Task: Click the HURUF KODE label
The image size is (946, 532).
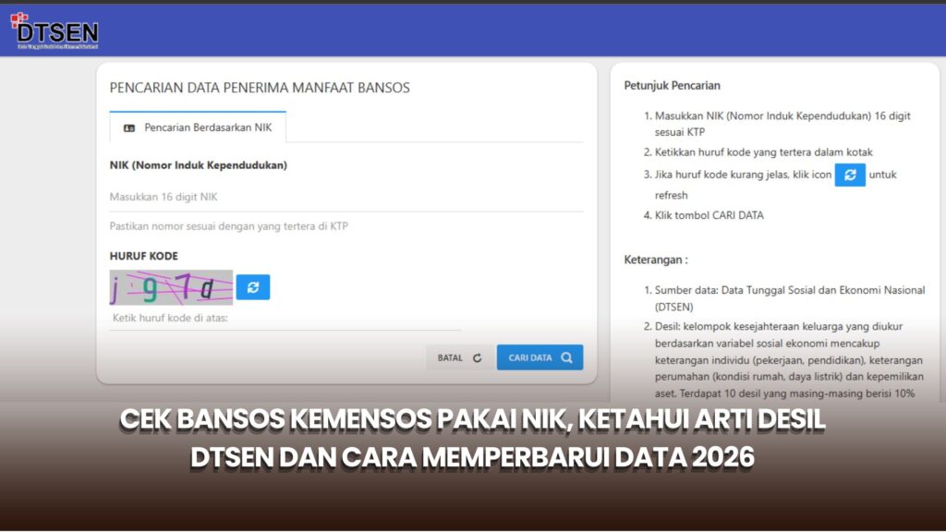Action: (143, 256)
